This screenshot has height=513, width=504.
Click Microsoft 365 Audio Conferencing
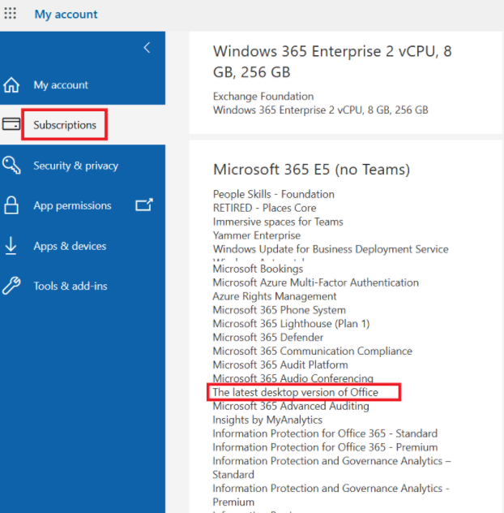pyautogui.click(x=293, y=378)
